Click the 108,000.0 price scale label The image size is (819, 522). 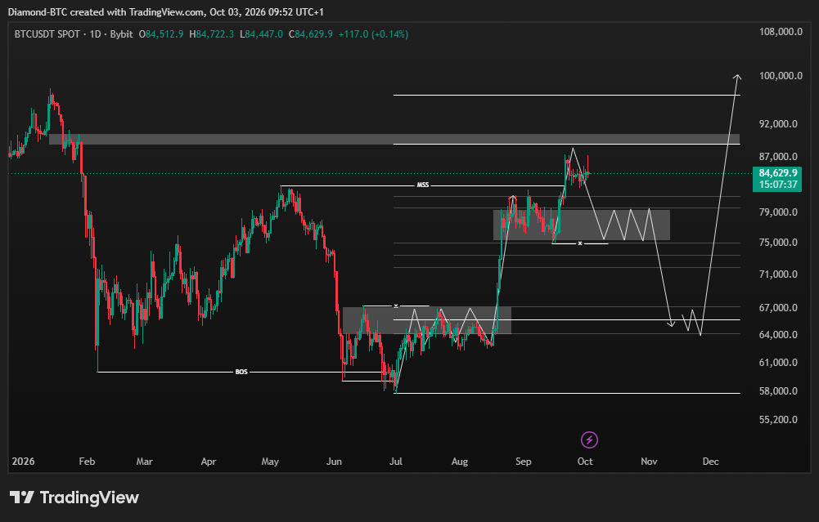[781, 32]
